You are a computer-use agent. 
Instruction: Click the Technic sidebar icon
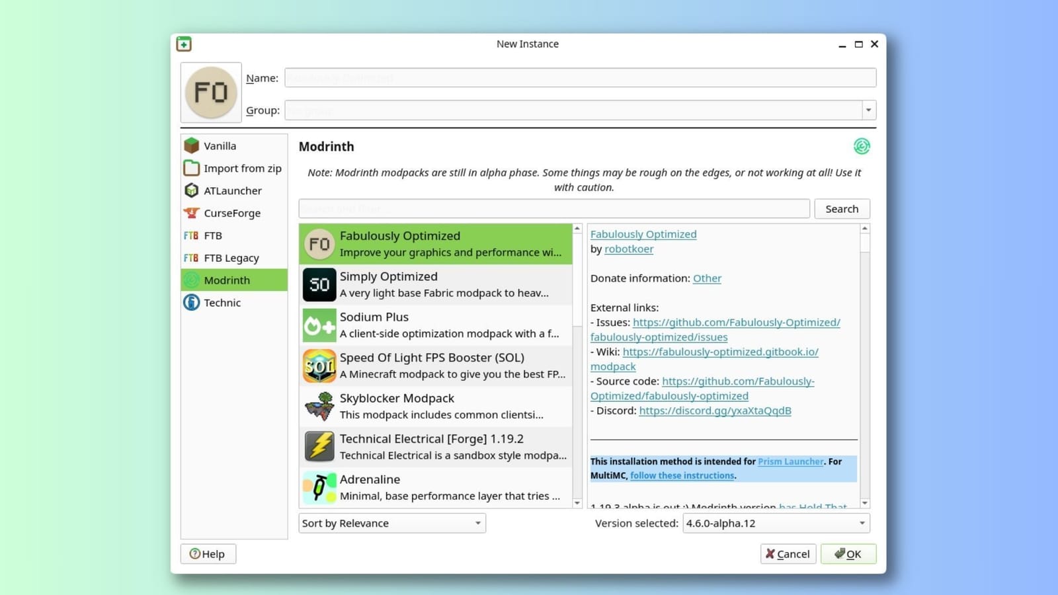click(x=192, y=303)
